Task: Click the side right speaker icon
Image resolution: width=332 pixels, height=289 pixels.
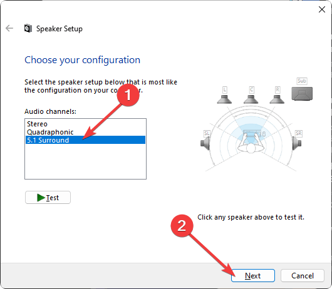Action: (x=297, y=143)
